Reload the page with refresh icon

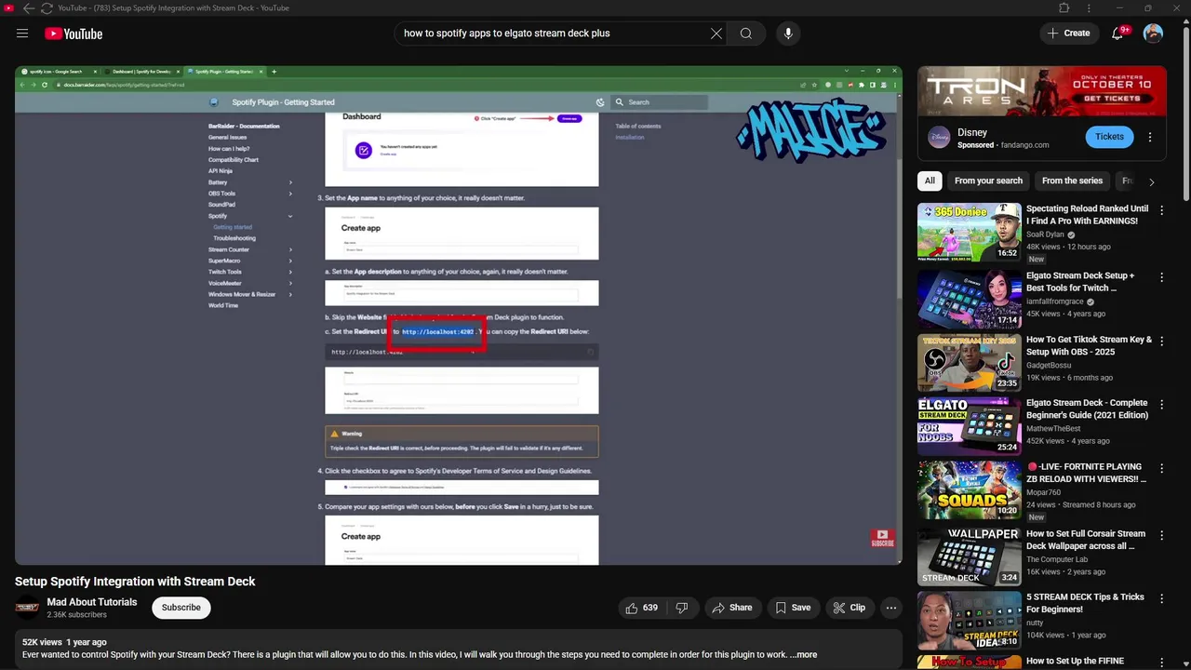pyautogui.click(x=47, y=8)
